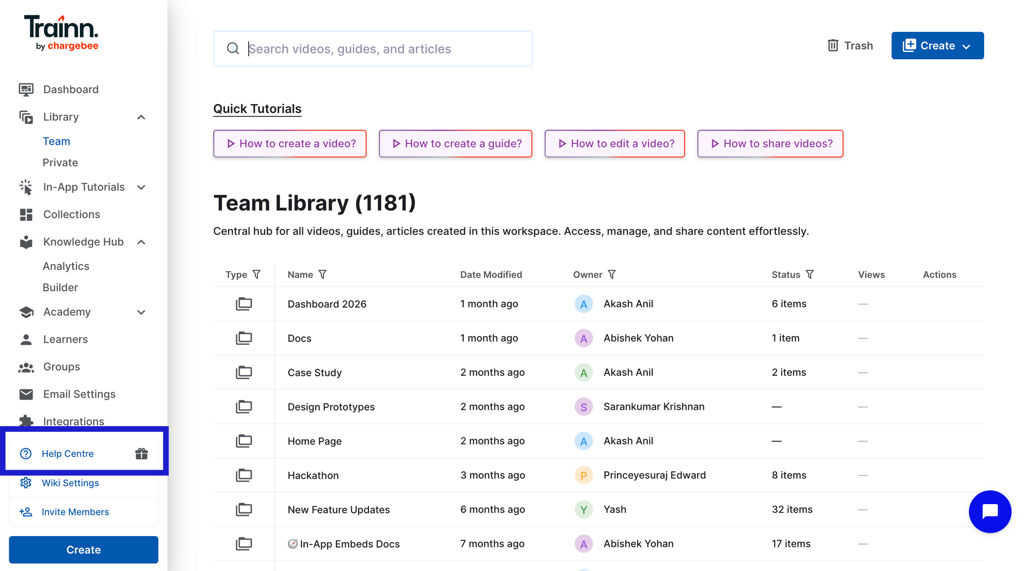Select Team under Library
The image size is (1030, 571).
point(56,141)
